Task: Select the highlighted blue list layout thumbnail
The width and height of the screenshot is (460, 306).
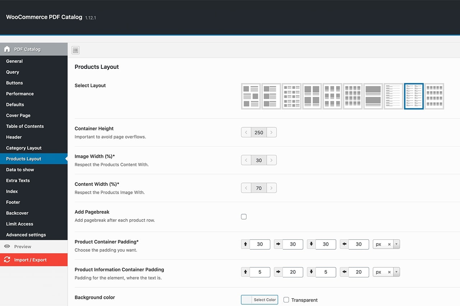Action: coord(414,96)
